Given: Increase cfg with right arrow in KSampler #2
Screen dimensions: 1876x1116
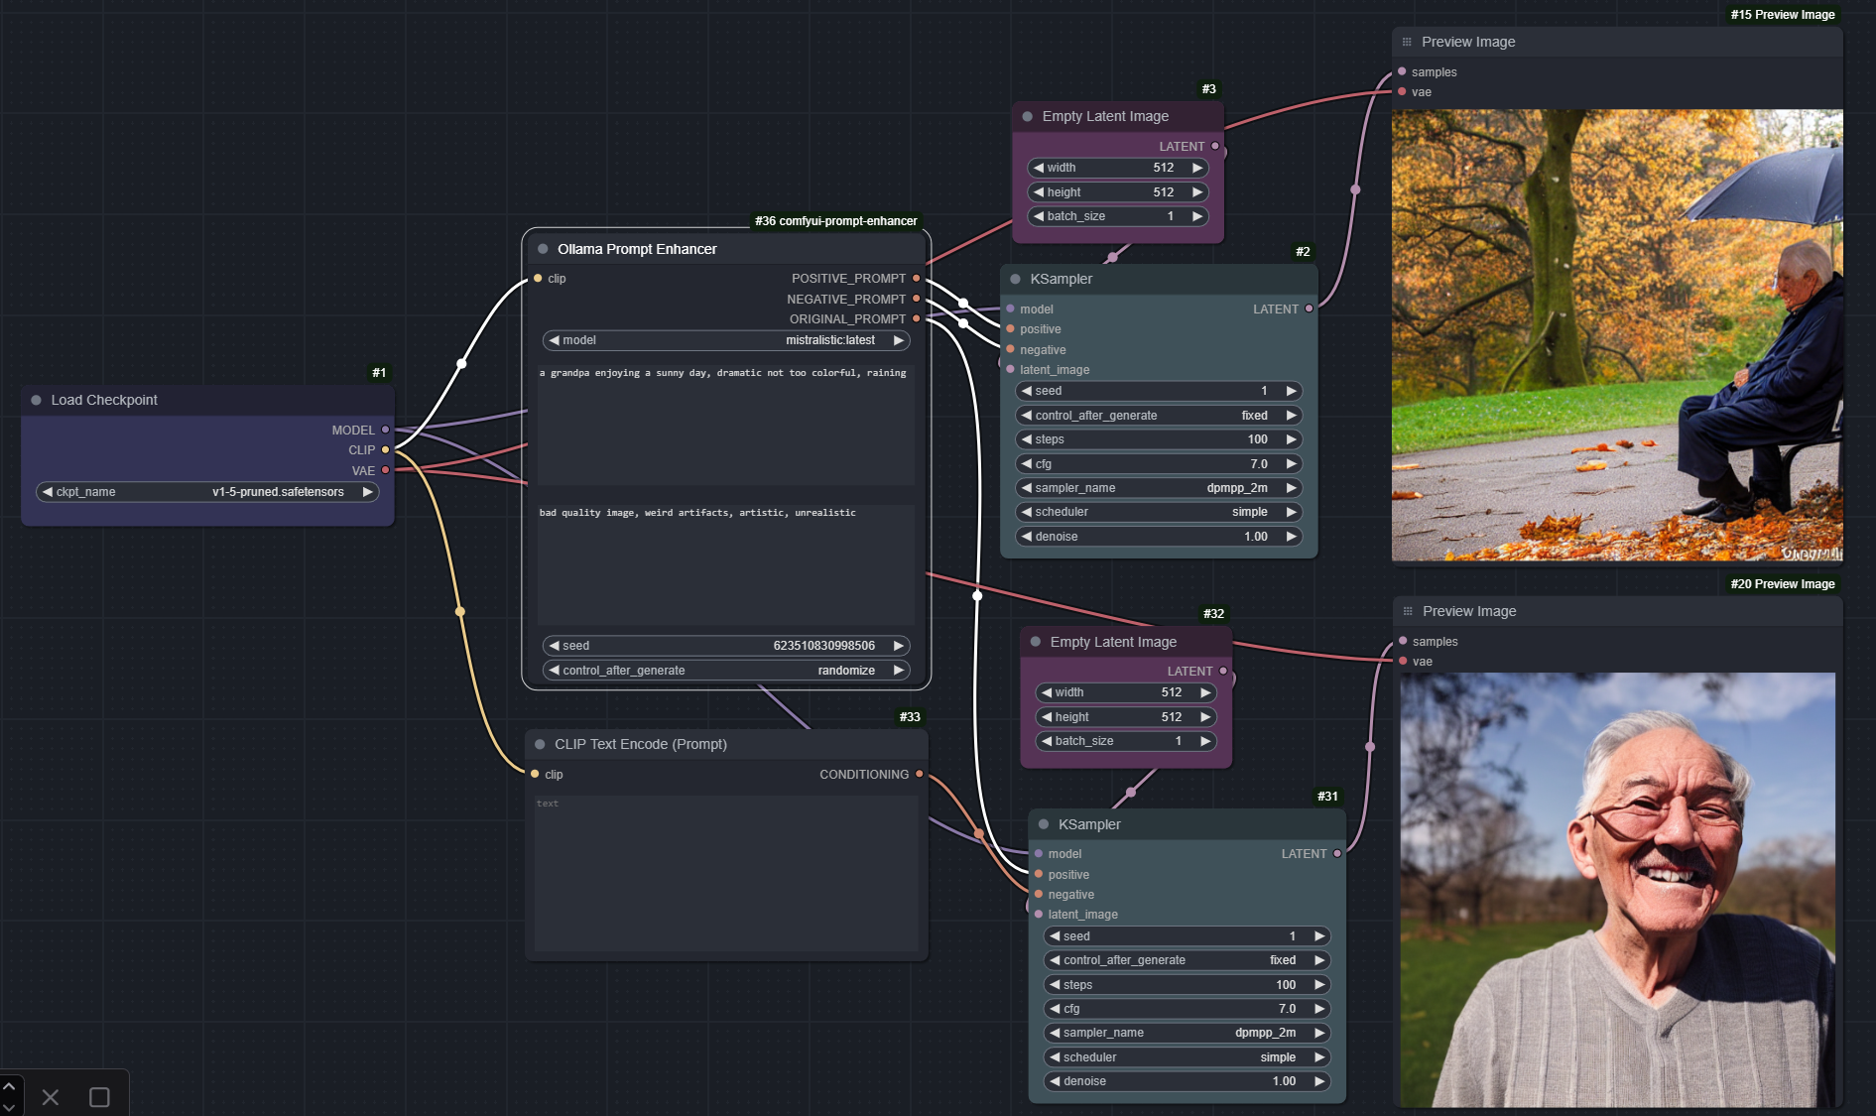Looking at the screenshot, I should [1291, 464].
